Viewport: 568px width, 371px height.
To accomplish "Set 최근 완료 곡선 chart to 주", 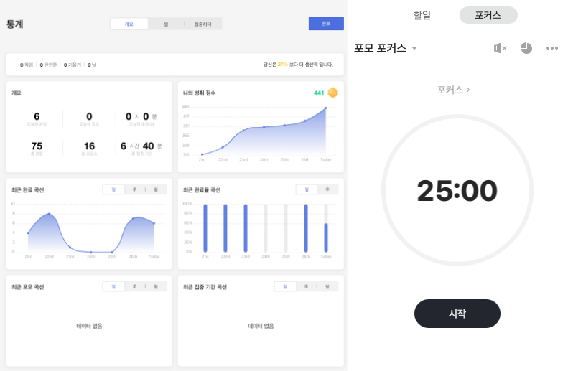I will click(x=134, y=189).
